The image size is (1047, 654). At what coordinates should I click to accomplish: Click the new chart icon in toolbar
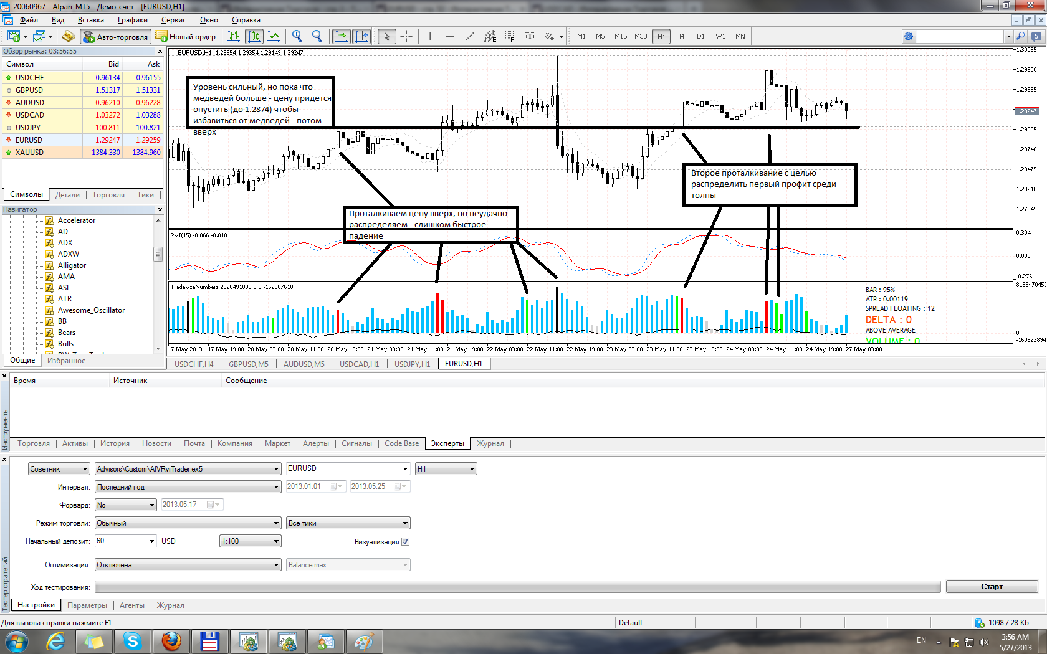(13, 36)
